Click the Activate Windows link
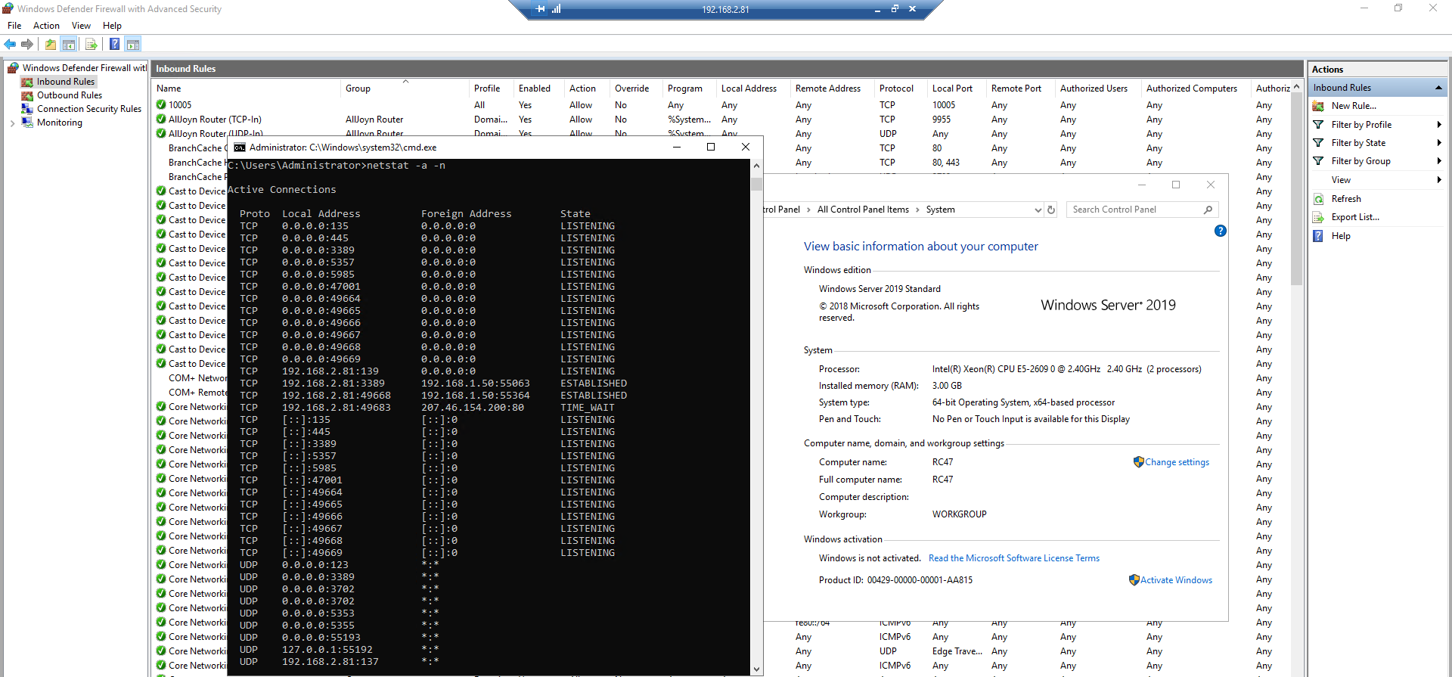This screenshot has width=1452, height=677. point(1175,580)
